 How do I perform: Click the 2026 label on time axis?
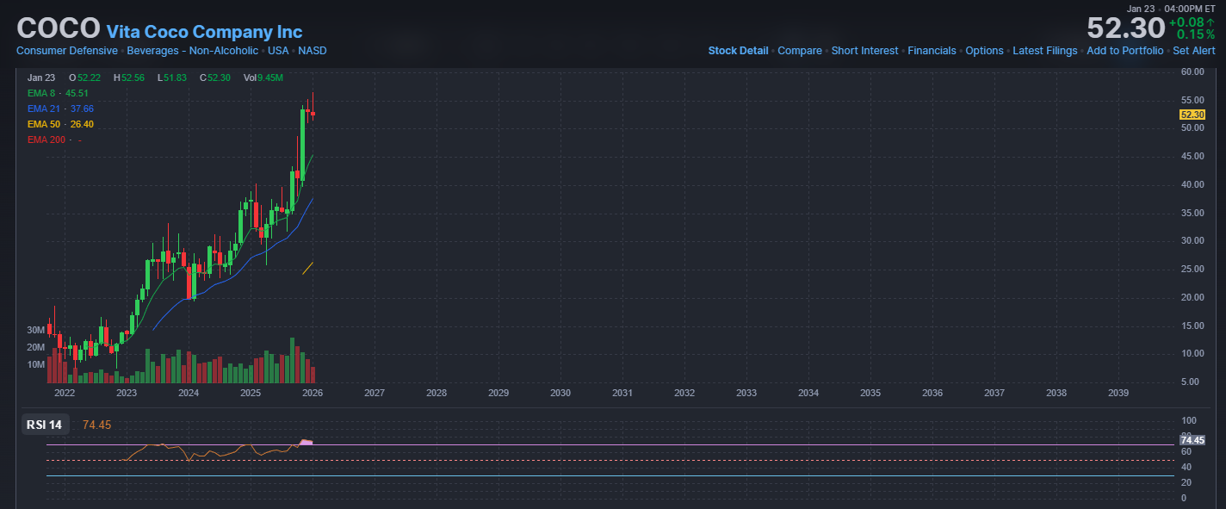click(x=313, y=393)
